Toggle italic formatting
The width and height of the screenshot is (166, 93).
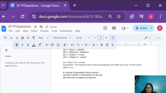(22, 45)
